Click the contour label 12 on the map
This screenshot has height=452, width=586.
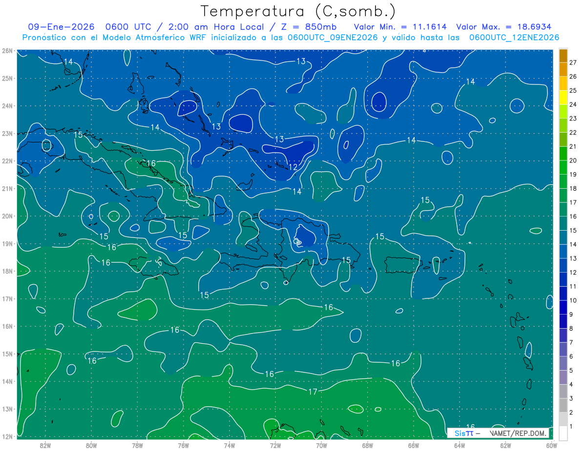tap(293, 167)
